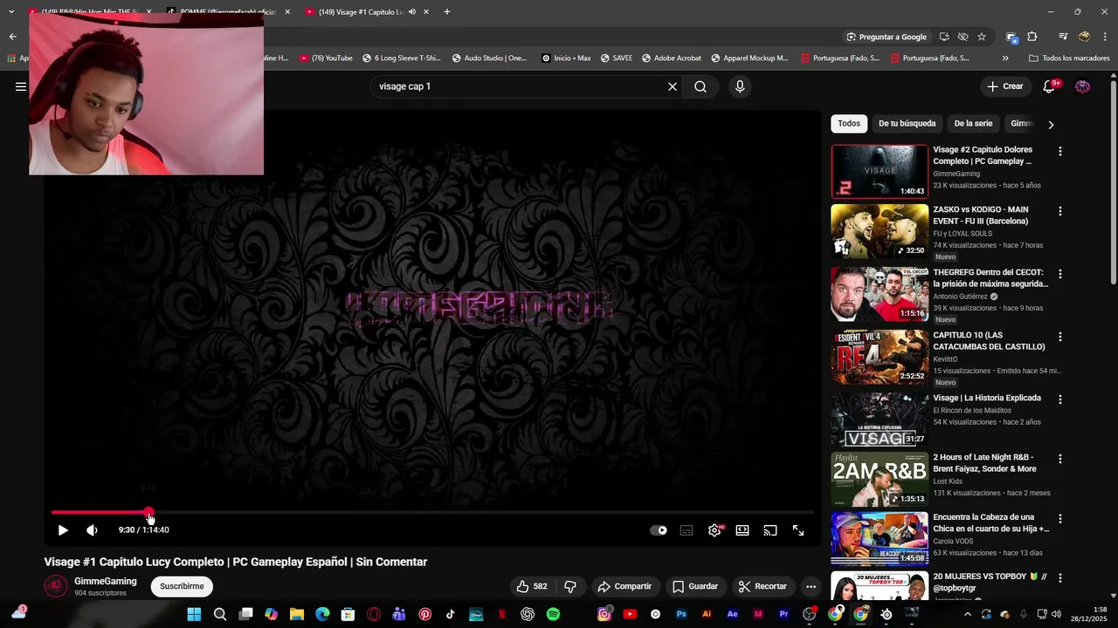1118x628 pixels.
Task: Open the player settings gear
Action: tap(714, 530)
